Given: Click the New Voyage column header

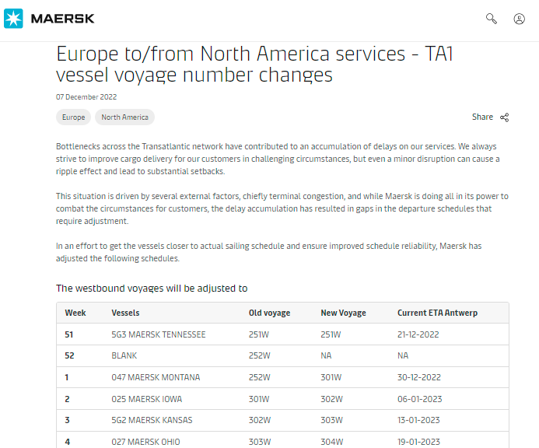Looking at the screenshot, I should click(x=343, y=313).
